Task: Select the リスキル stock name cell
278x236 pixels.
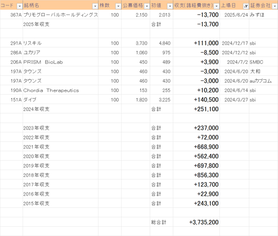Action: click(x=61, y=43)
